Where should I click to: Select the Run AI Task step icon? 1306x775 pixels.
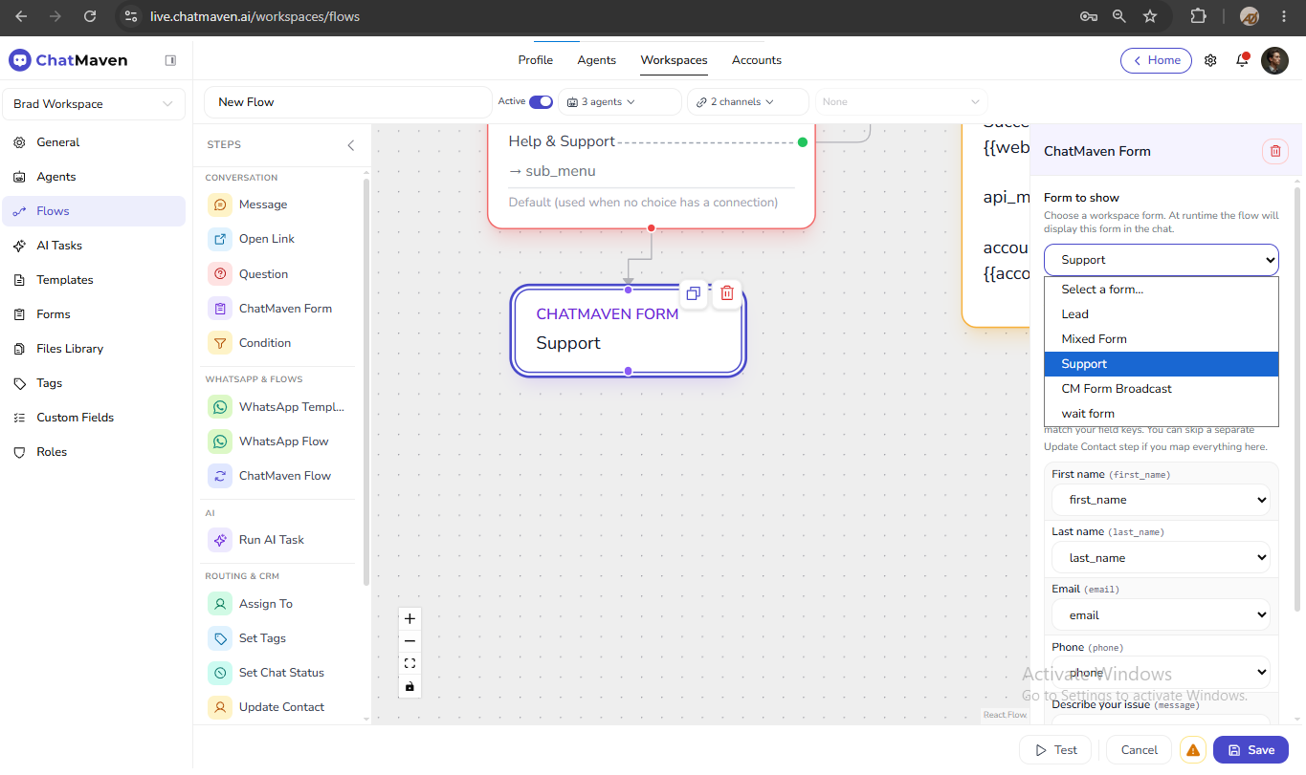(220, 540)
